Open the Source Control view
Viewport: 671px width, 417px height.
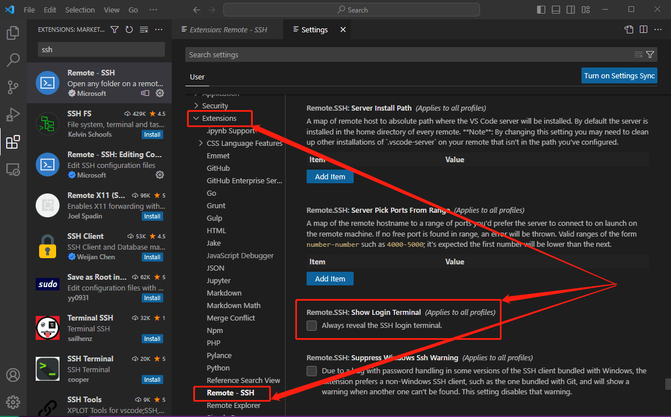point(13,87)
